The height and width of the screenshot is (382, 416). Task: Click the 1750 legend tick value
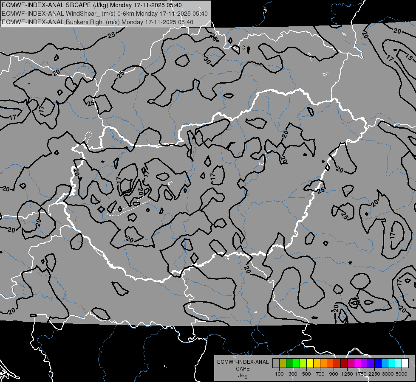(361, 374)
